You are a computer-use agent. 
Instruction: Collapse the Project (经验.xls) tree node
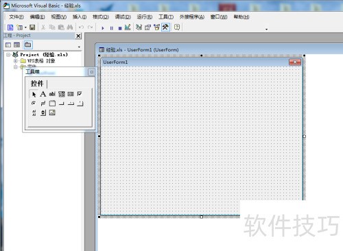click(8, 55)
